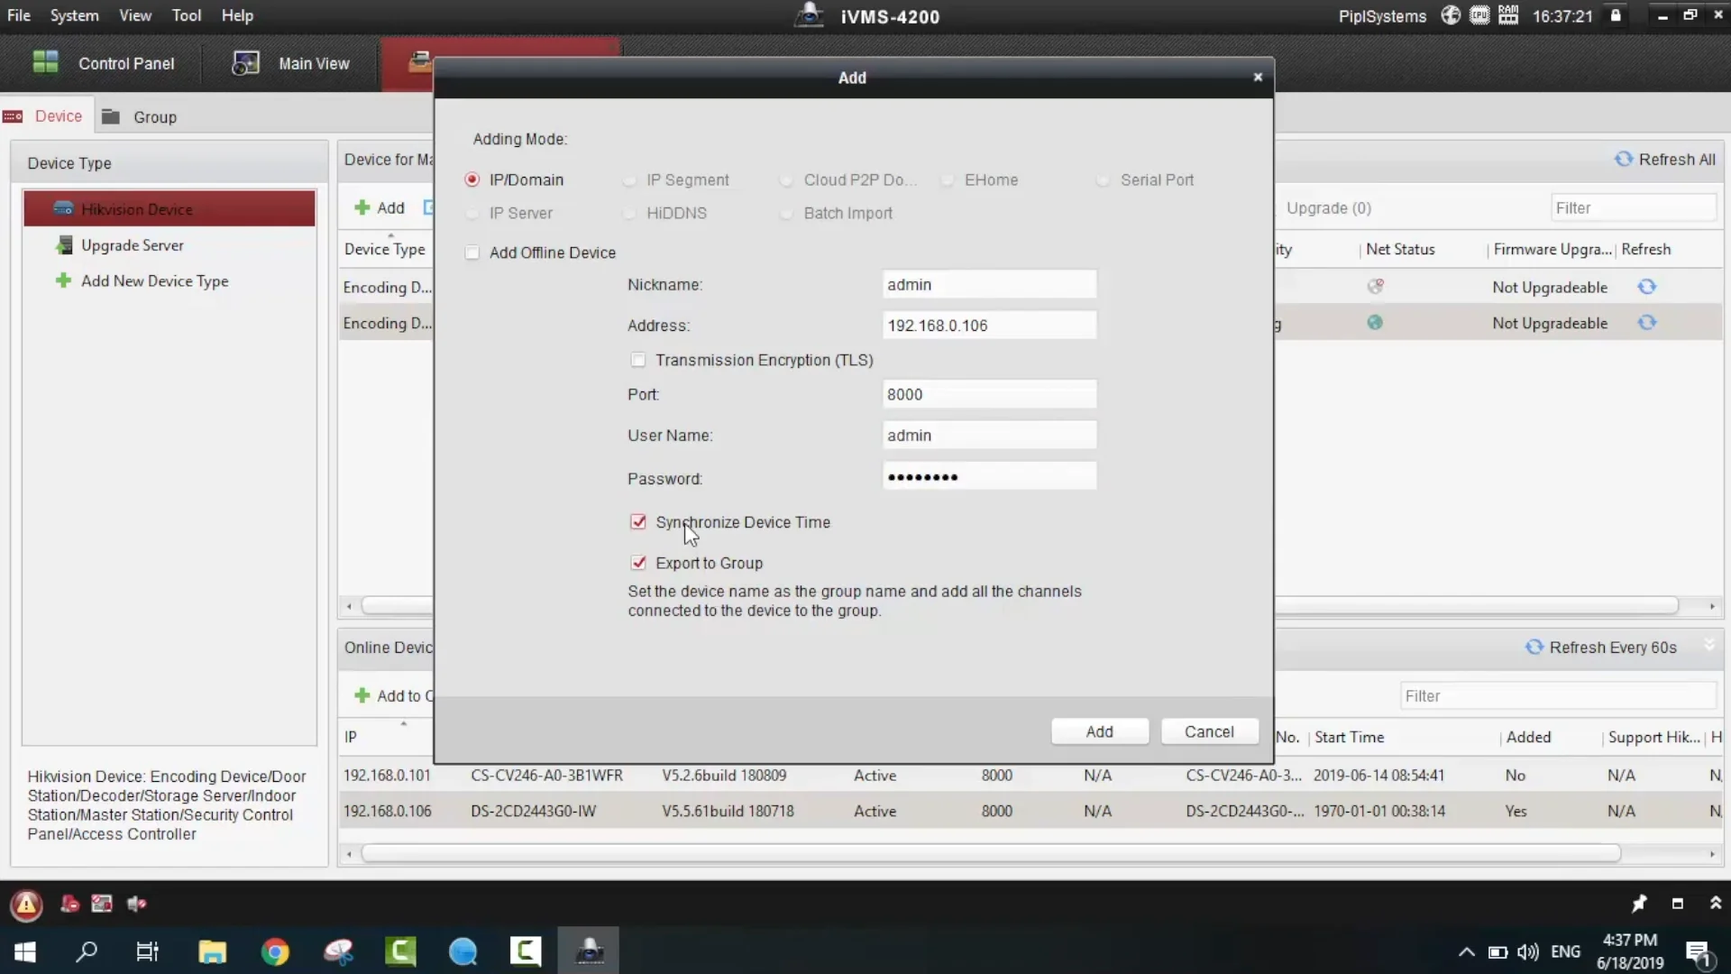Uncheck Synchronize Device Time
The width and height of the screenshot is (1731, 974).
pos(638,522)
